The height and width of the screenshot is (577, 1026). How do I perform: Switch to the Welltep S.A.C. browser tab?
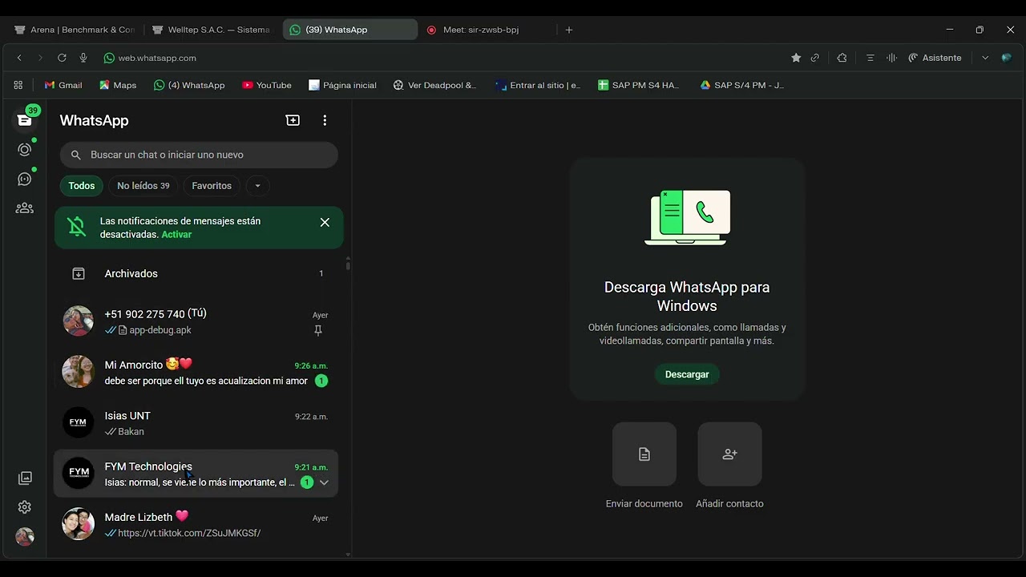pyautogui.click(x=212, y=30)
